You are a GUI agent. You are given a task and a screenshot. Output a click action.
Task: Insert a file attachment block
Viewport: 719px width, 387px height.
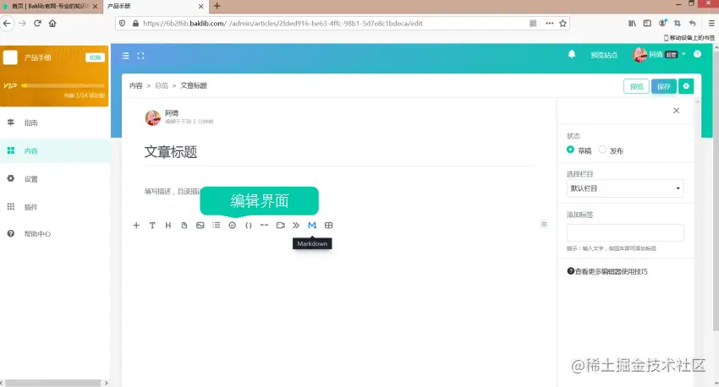tap(184, 226)
